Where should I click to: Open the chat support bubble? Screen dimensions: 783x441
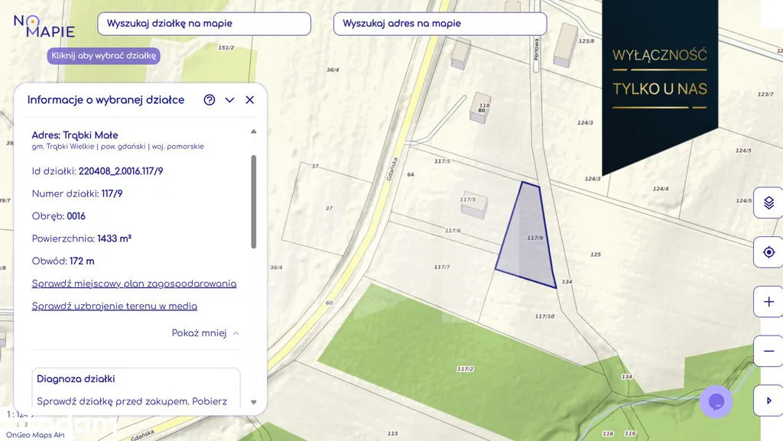716,401
